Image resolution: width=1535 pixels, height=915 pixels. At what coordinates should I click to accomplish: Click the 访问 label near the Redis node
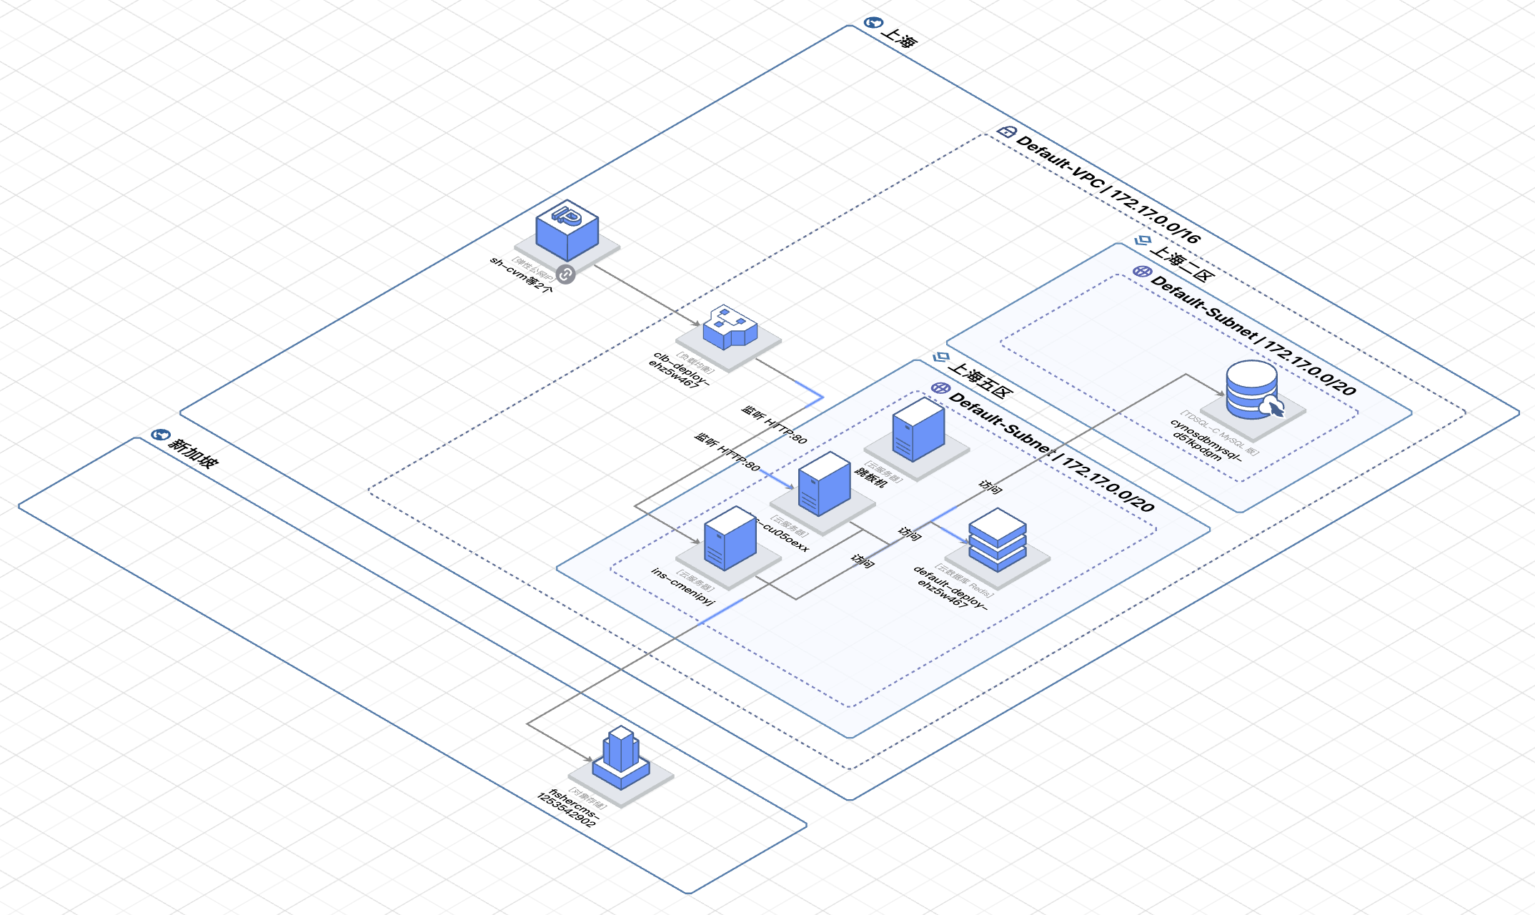click(x=909, y=533)
